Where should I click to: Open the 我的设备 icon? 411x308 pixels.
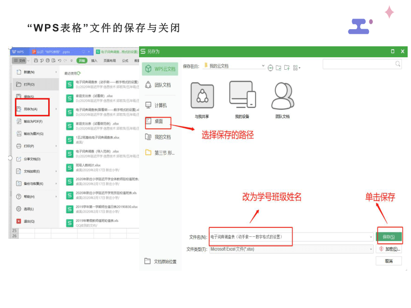242,100
